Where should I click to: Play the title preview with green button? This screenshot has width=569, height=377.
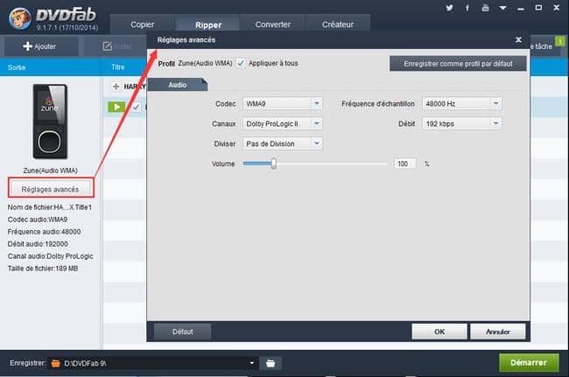(x=116, y=107)
